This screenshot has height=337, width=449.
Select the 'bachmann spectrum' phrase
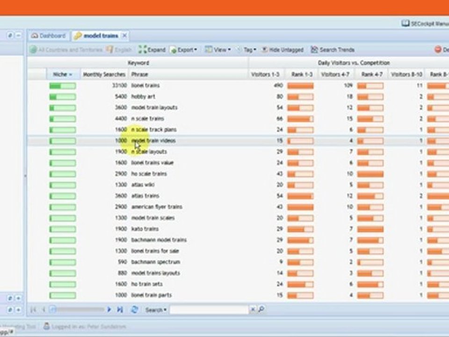click(x=156, y=262)
